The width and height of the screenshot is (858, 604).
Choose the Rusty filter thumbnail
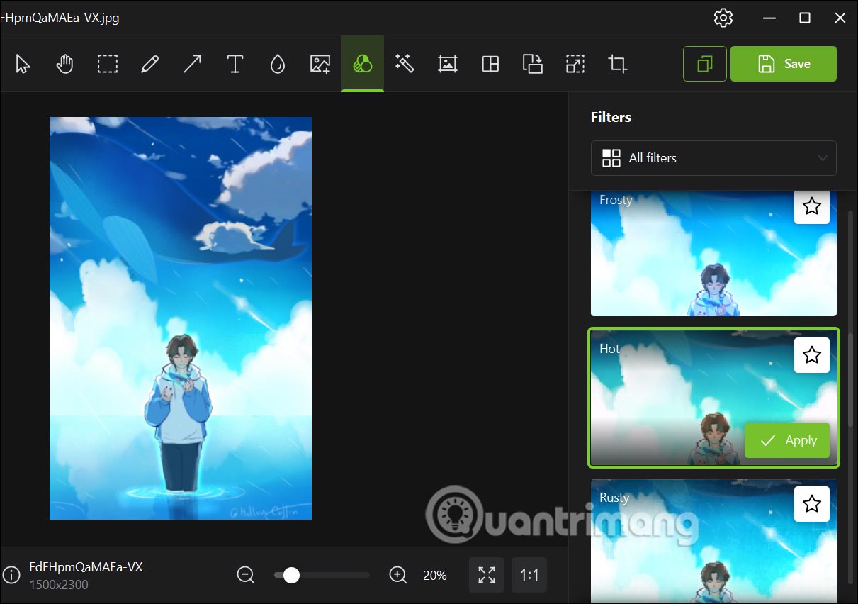coord(713,542)
